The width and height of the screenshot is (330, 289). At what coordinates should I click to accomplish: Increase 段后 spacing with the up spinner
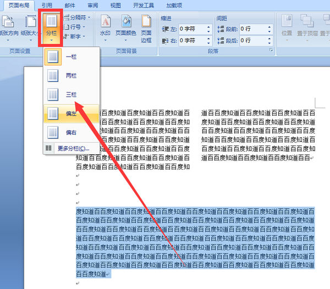click(x=269, y=38)
